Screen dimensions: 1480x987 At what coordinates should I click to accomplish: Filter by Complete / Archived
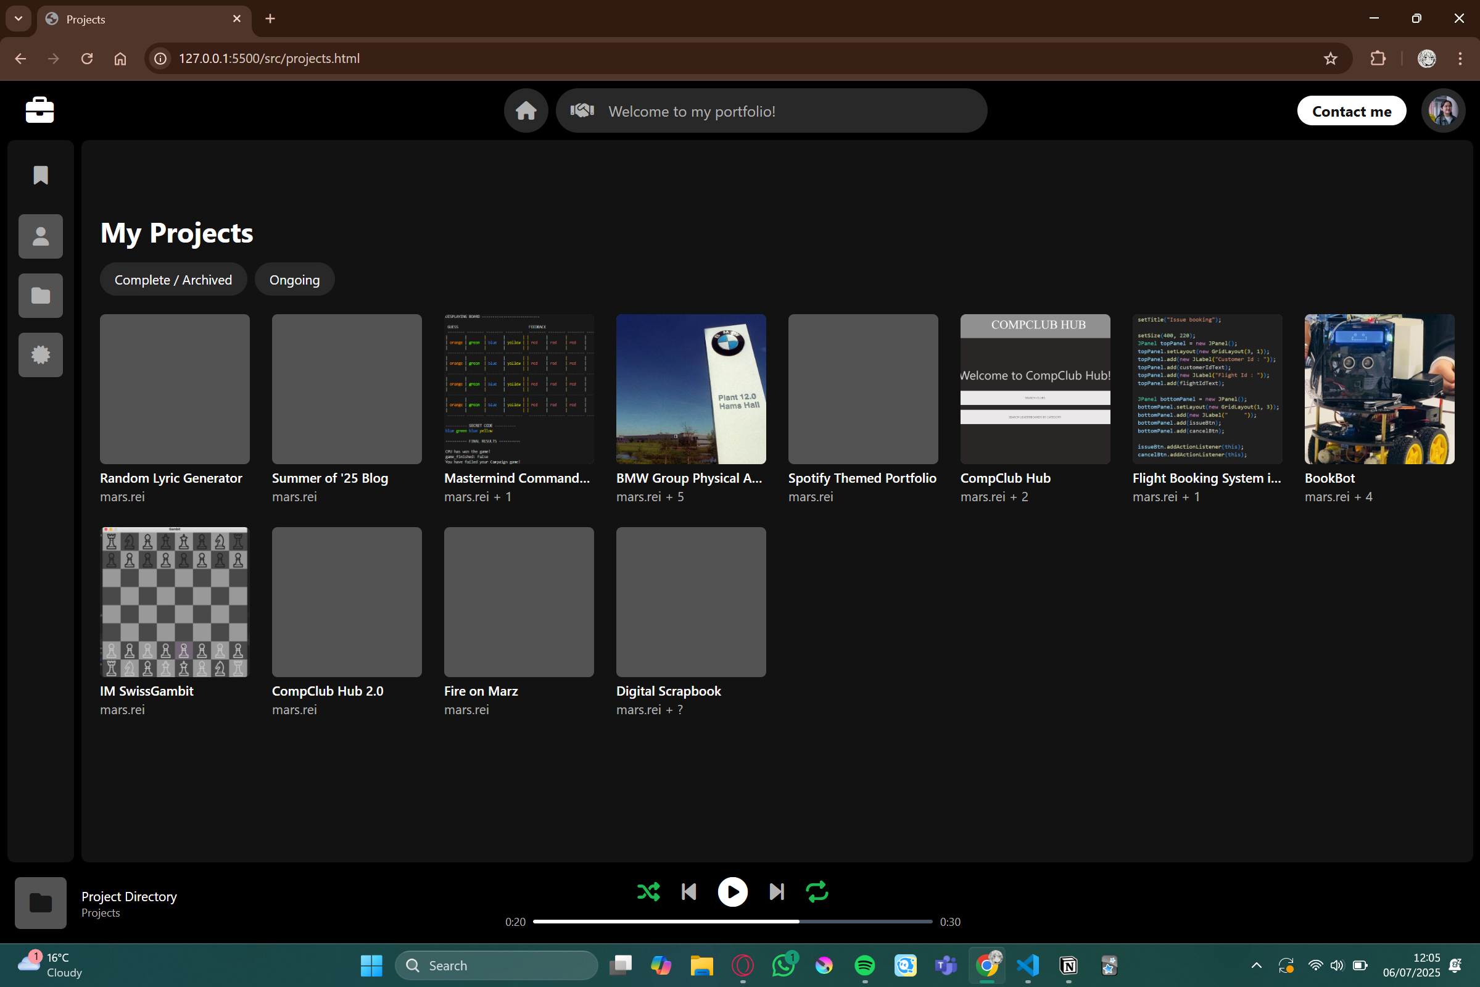(x=173, y=280)
